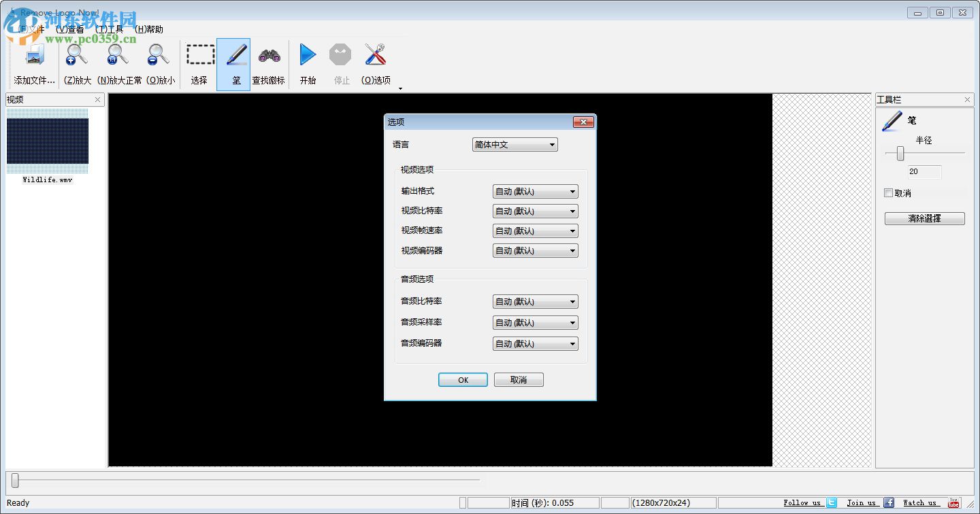Screen dimensions: 980x514
Task: Open the Video Encoder (视频编码器) dropdown
Action: pos(536,251)
